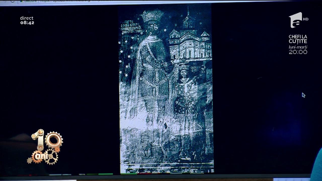Click the HD badge beside the logo

[305, 19]
